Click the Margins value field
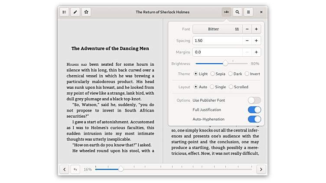 point(217,52)
